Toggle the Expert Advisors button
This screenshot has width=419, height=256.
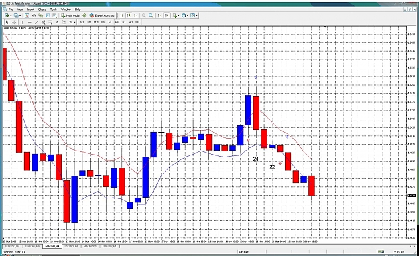[102, 15]
